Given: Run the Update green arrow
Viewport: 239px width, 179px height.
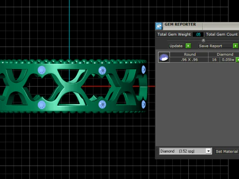Looking at the screenshot, I should (188, 46).
